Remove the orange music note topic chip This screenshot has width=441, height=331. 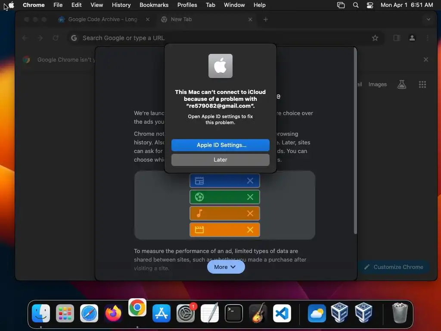250,213
